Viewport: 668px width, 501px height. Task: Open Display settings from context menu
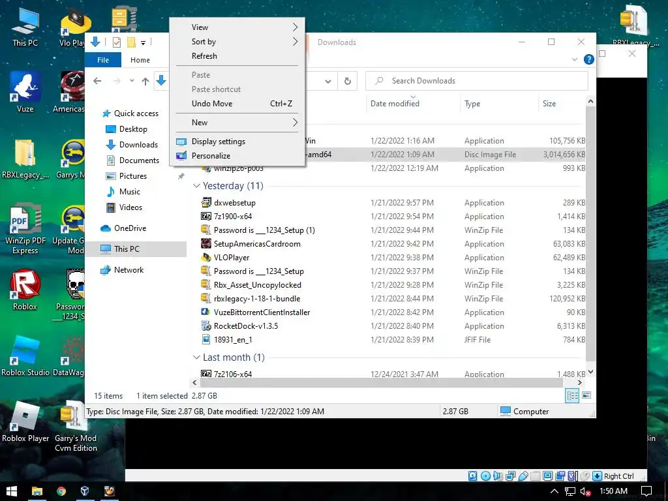pyautogui.click(x=237, y=142)
